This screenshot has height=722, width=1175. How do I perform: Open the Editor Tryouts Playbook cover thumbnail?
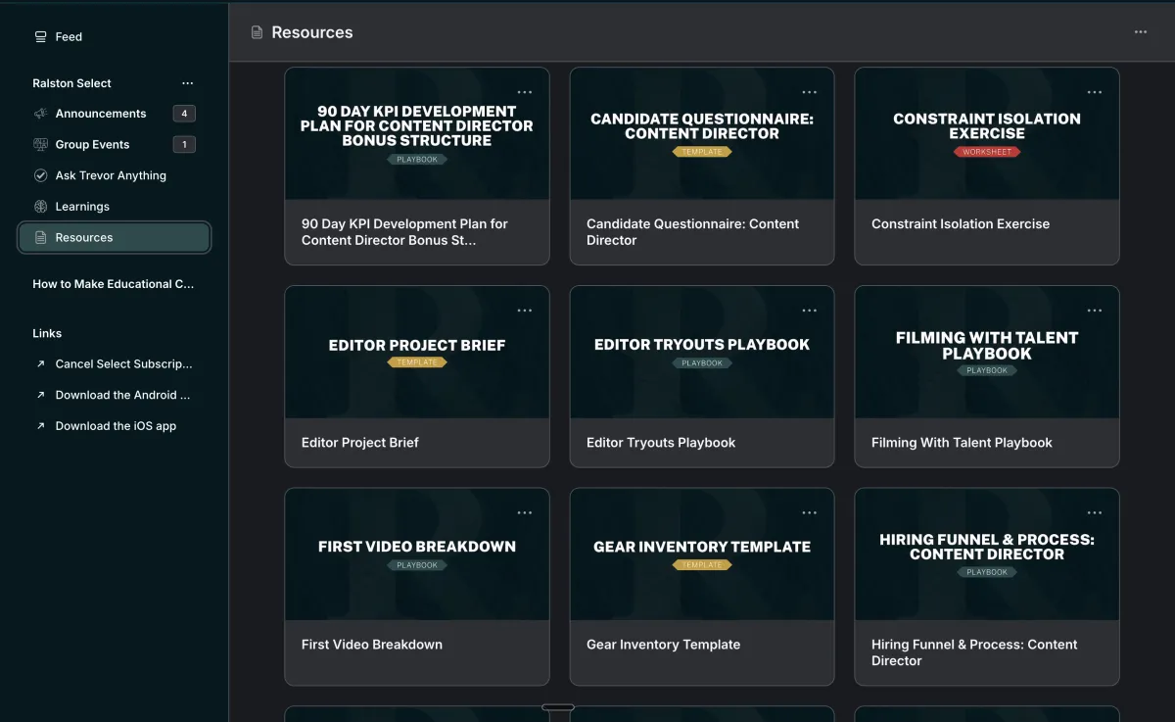point(702,353)
